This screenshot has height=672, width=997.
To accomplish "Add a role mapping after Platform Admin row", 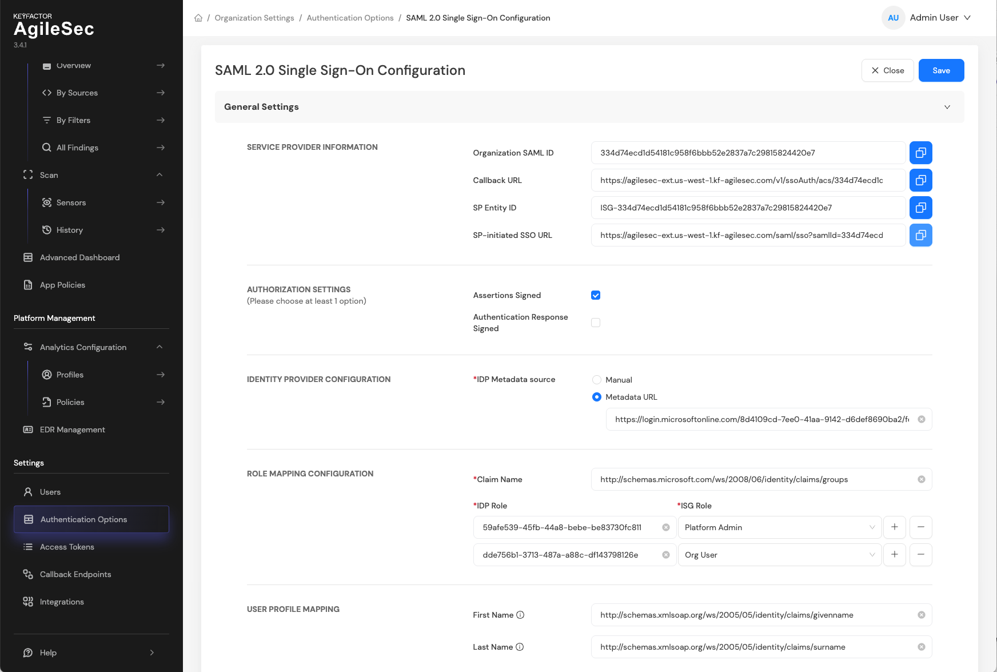I will click(894, 527).
